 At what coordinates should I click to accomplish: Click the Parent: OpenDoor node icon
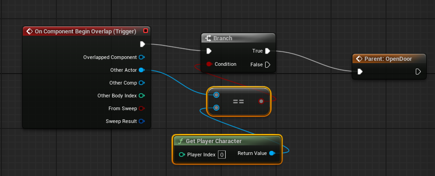point(359,59)
